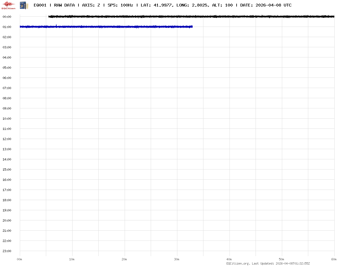Click the EQ001 station name in header

coord(40,5)
